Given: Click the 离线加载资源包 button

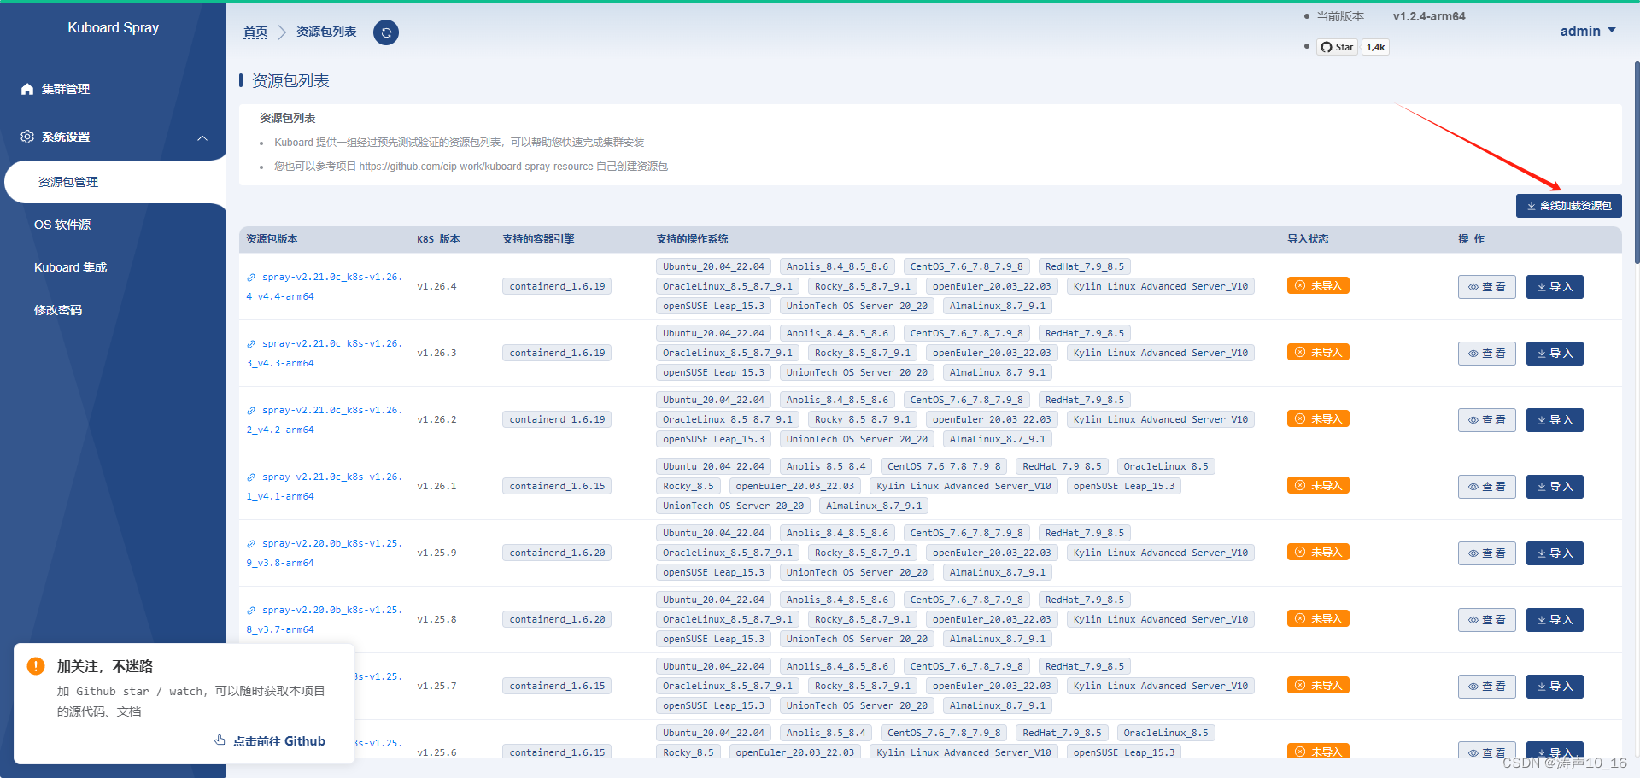Looking at the screenshot, I should tap(1569, 206).
